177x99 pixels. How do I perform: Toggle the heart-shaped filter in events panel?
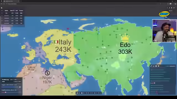tap(156, 66)
